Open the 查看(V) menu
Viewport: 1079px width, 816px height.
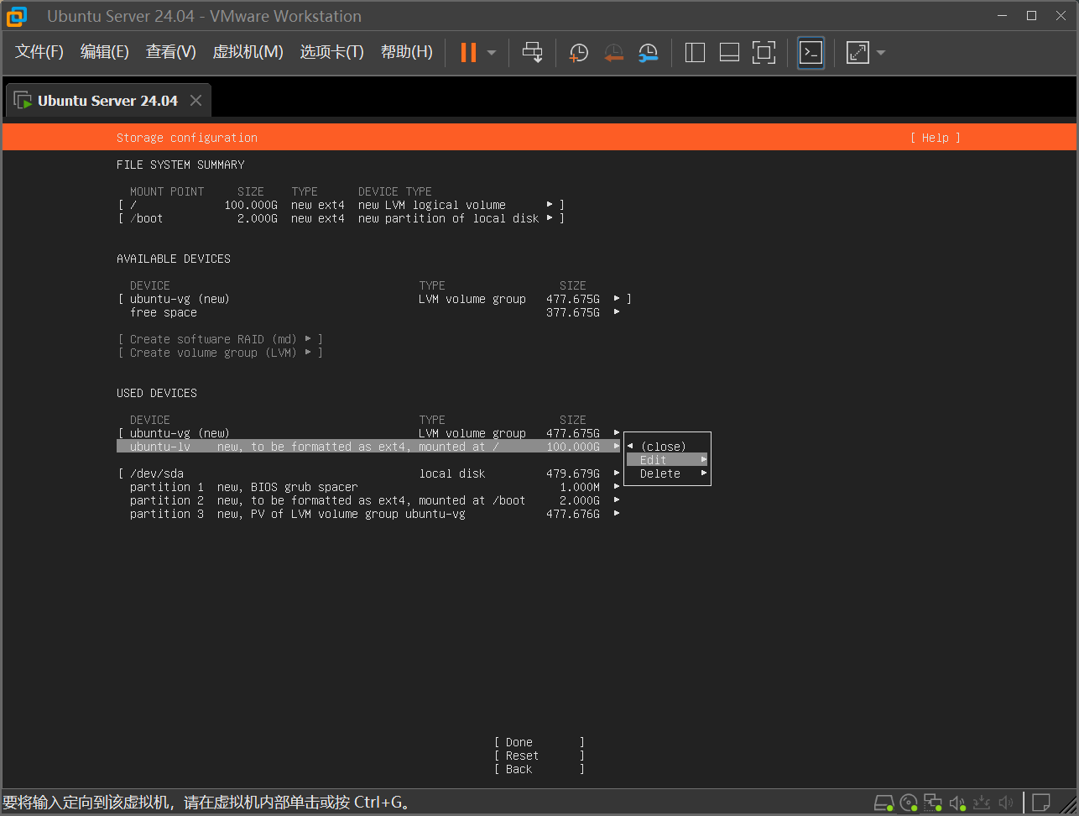[170, 52]
